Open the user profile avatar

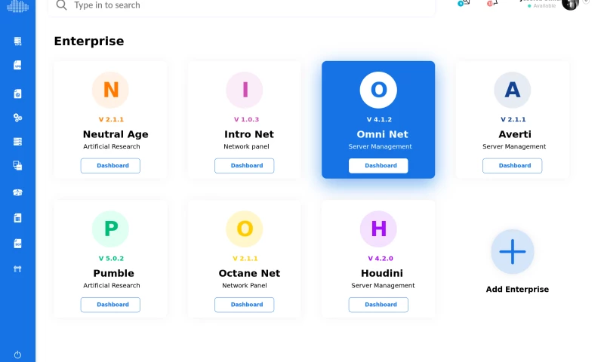click(570, 5)
